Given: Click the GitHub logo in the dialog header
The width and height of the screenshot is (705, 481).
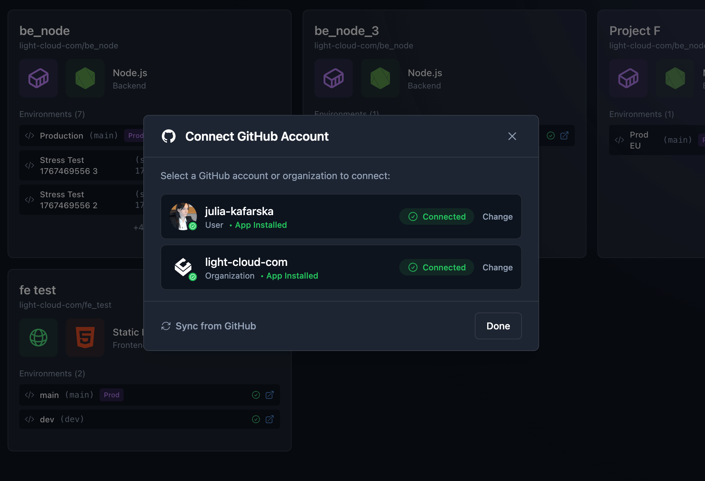Looking at the screenshot, I should 169,136.
